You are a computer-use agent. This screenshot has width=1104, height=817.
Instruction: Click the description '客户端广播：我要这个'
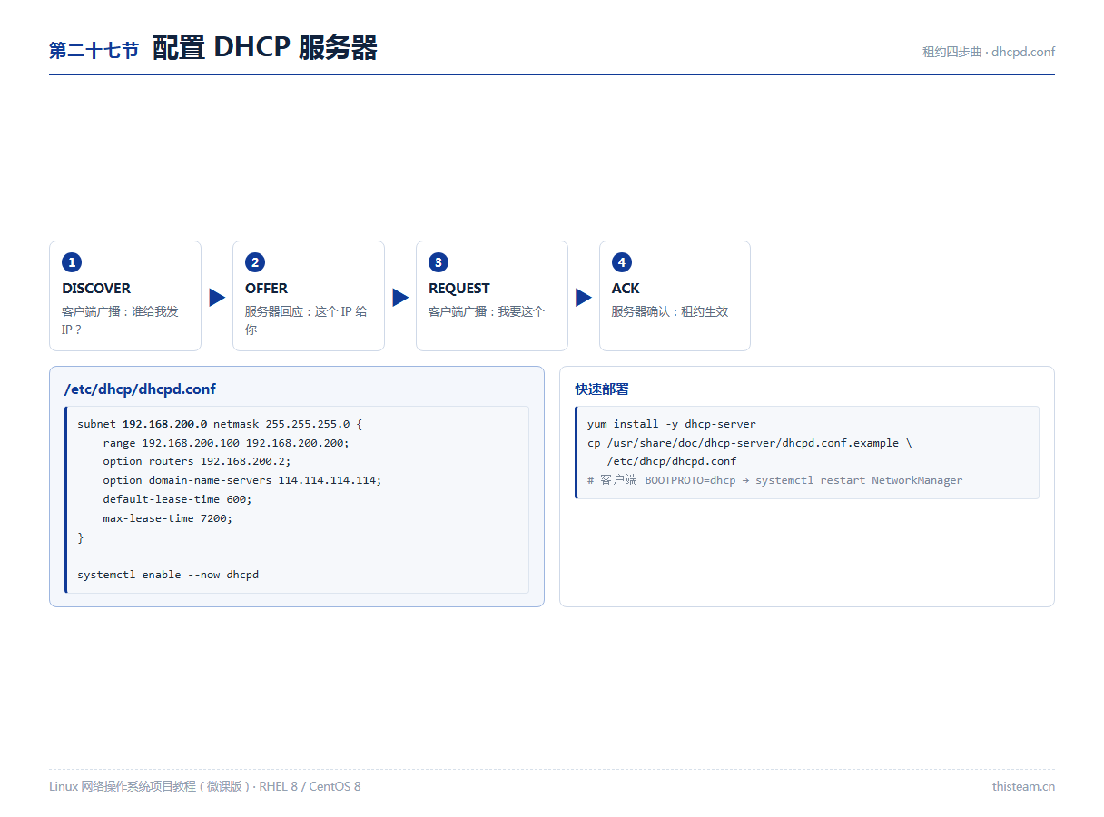pyautogui.click(x=487, y=311)
